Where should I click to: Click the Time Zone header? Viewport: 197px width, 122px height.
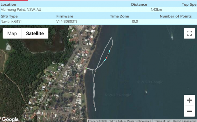[x=119, y=16]
